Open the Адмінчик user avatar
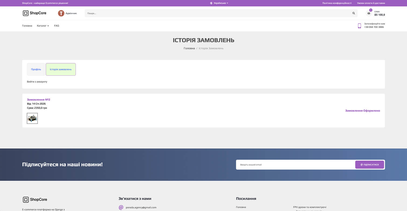 coord(61,13)
